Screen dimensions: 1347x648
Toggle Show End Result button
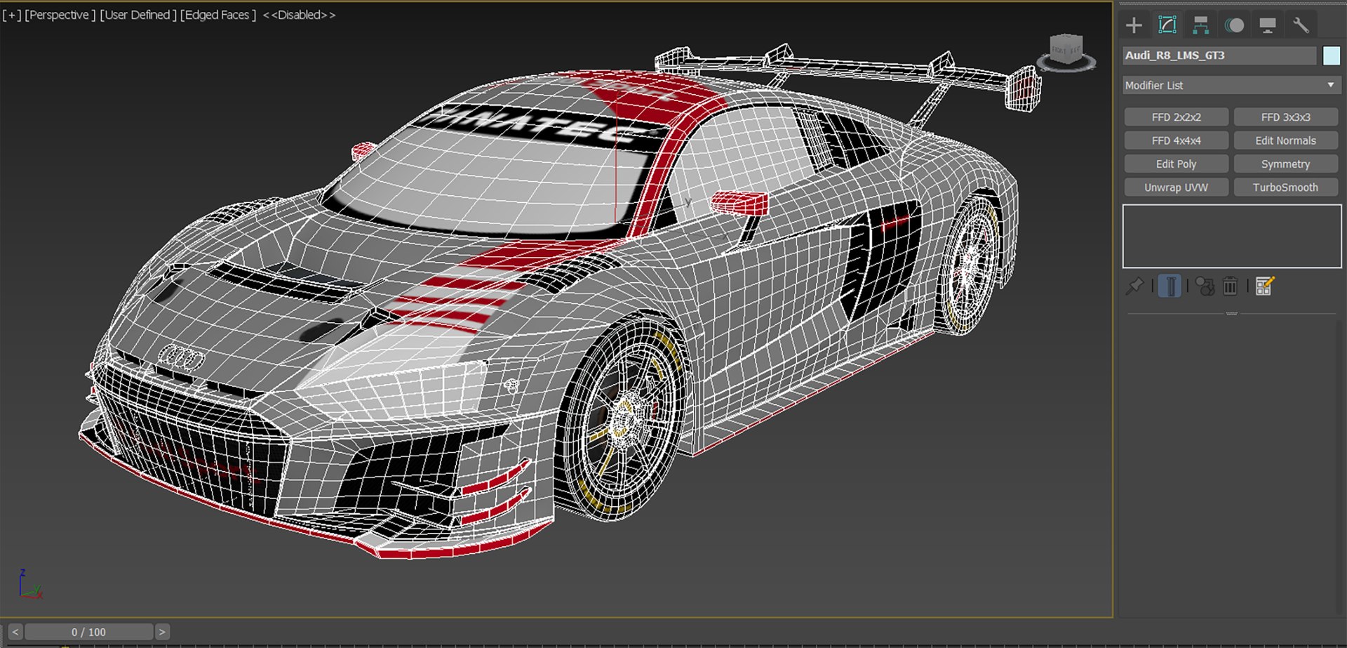tap(1170, 286)
